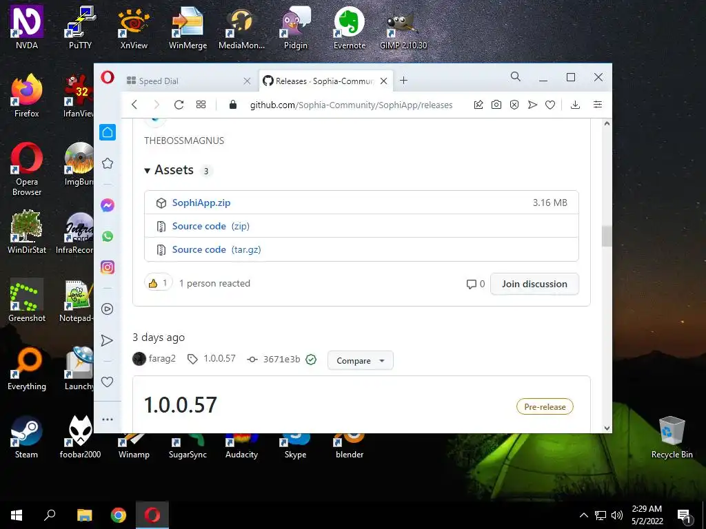
Task: Open search tabs magnifier in Opera title bar
Action: [x=516, y=77]
